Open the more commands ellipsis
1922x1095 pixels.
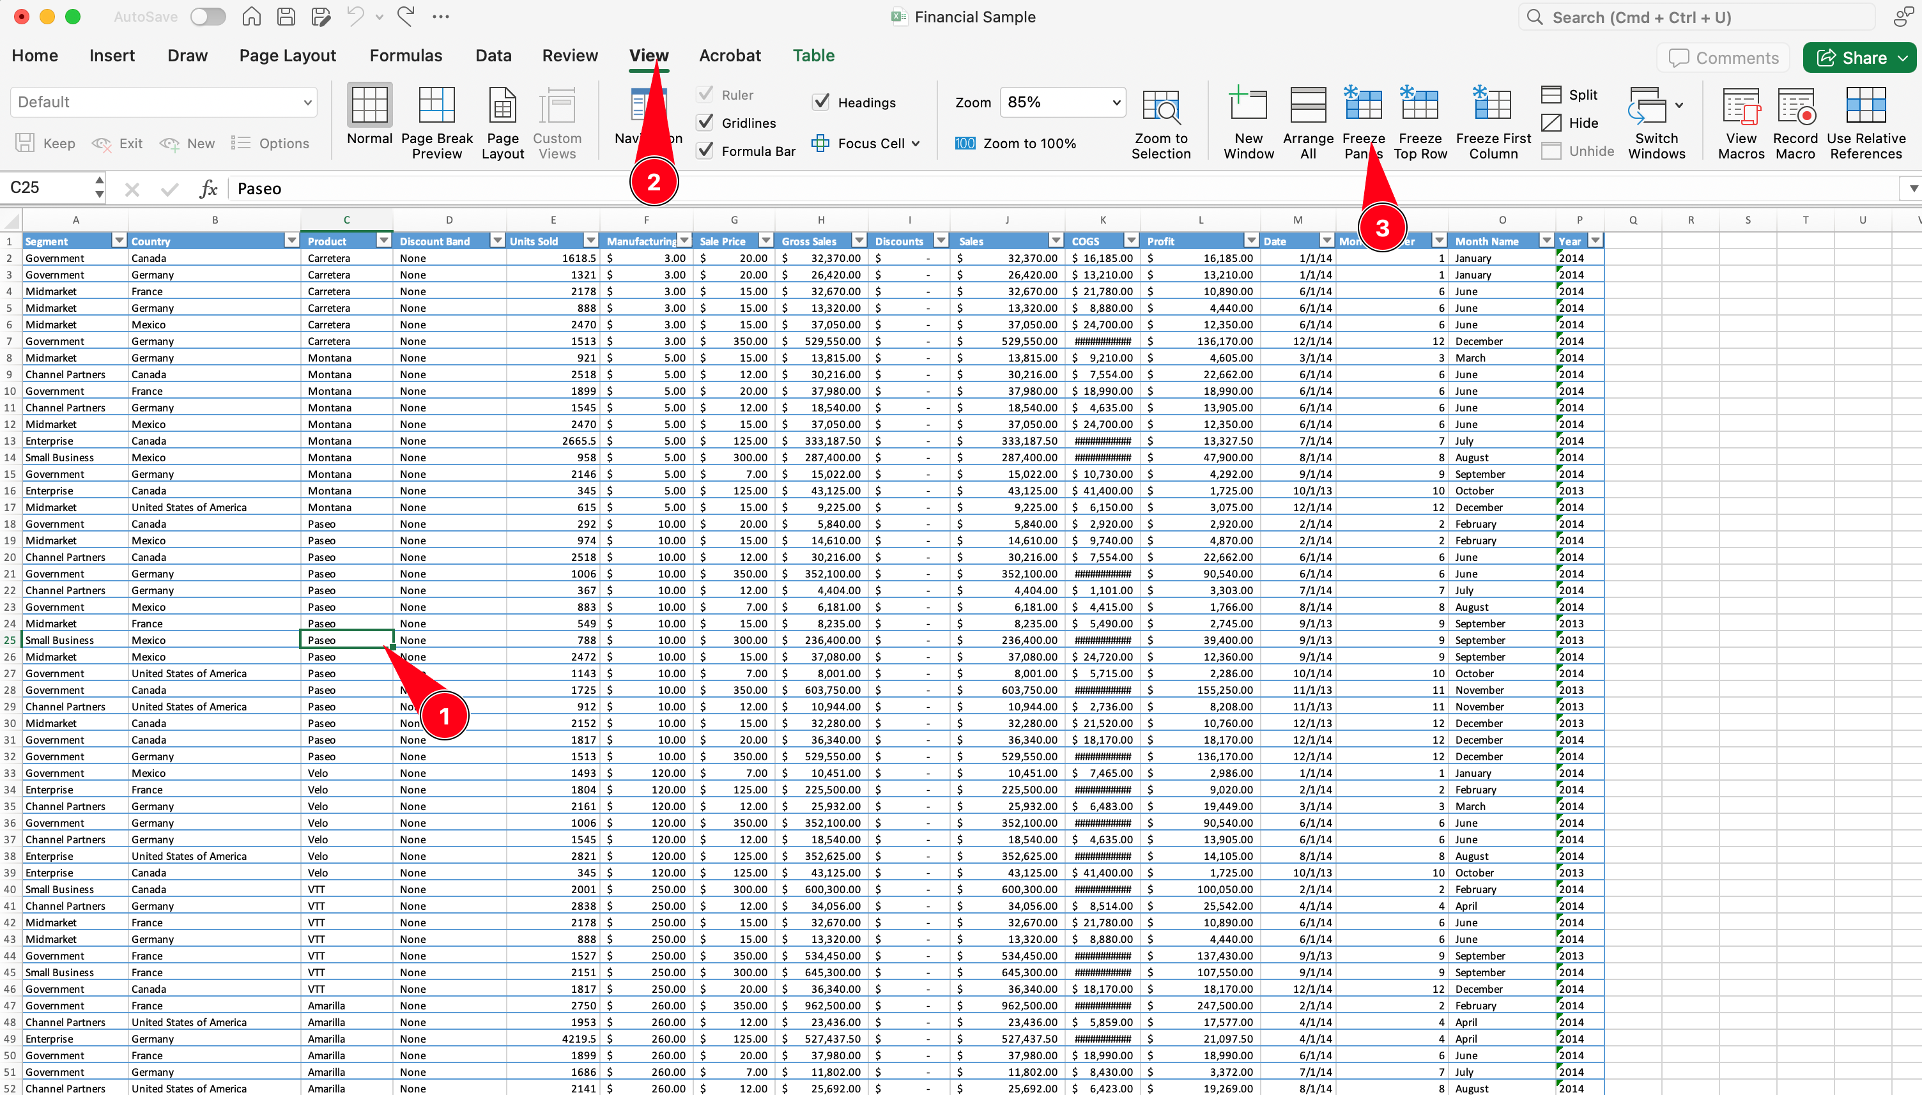pyautogui.click(x=441, y=17)
